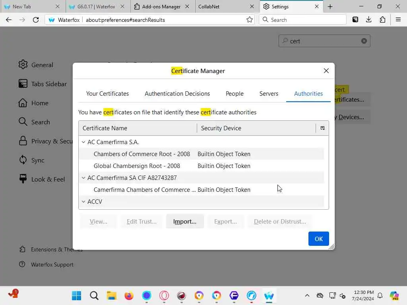
Task: Open the downloads panel icon
Action: (x=368, y=20)
